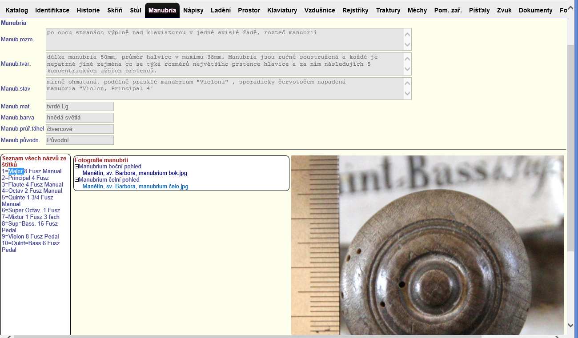Select the Stůl tab
This screenshot has width=578, height=338.
pyautogui.click(x=136, y=10)
